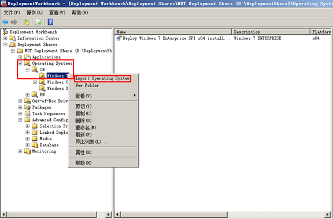
Task: Expand the EN folder node
Action: (x=28, y=94)
